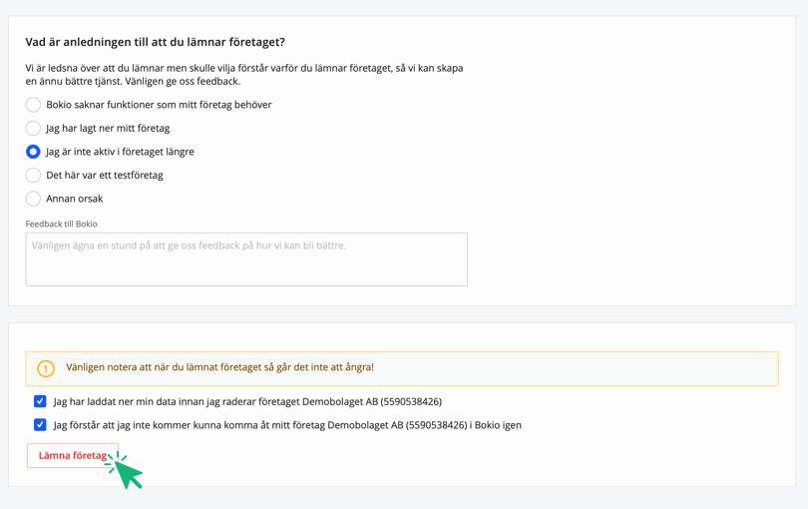The width and height of the screenshot is (808, 509).
Task: Click the green cursor pointer graphic
Action: pos(128,472)
